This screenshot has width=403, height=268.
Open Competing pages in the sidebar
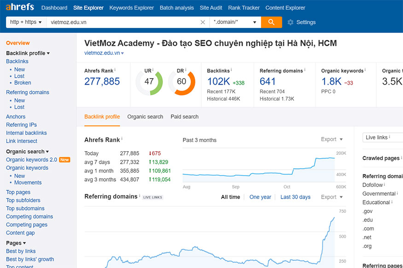(x=27, y=225)
